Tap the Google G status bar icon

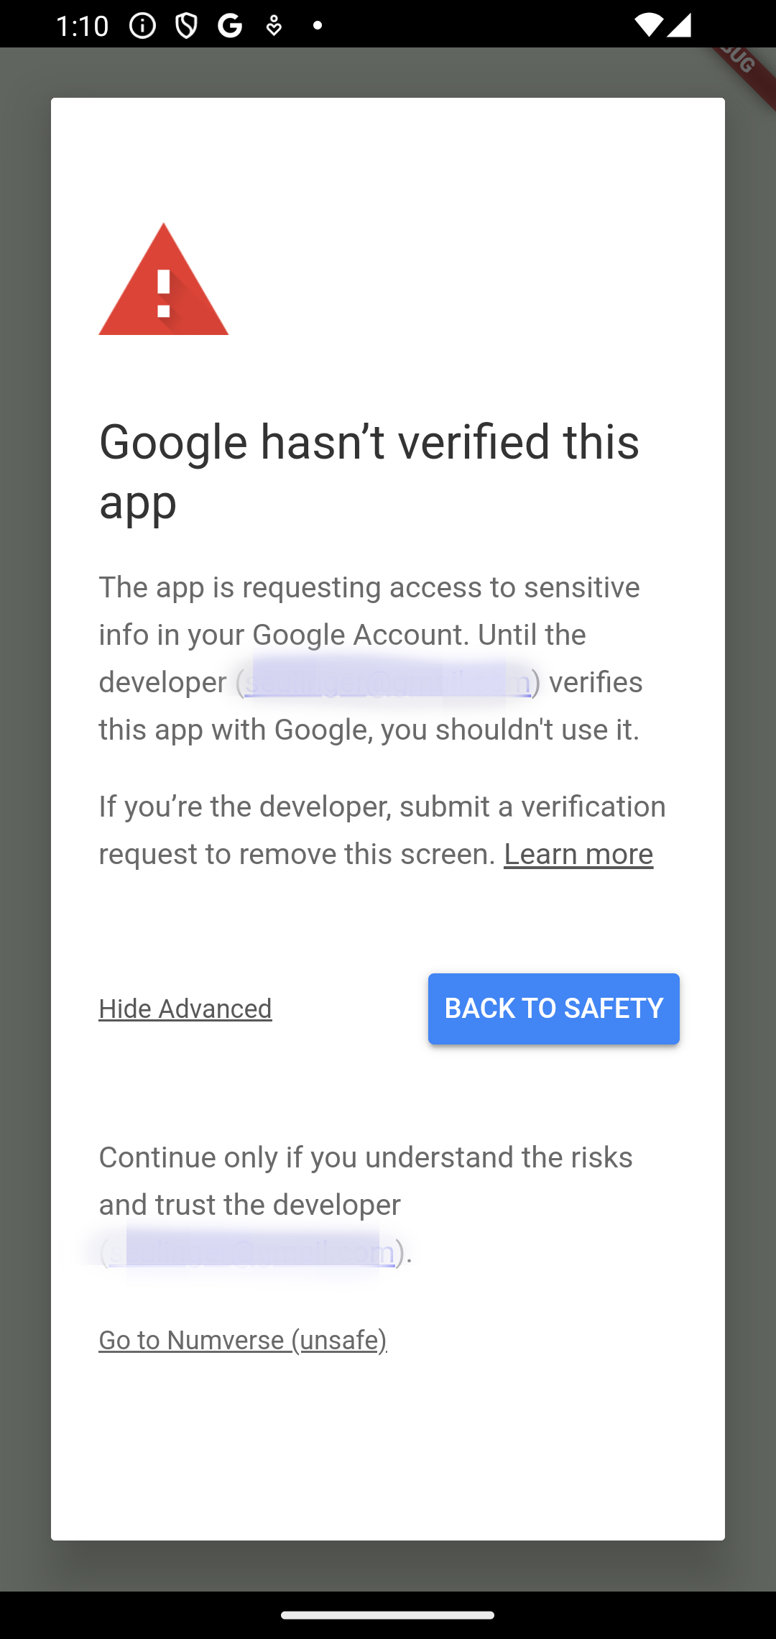228,26
